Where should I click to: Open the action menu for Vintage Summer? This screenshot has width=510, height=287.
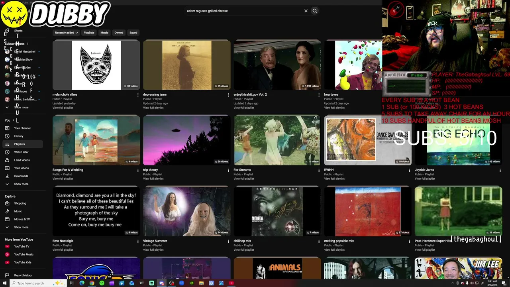(x=228, y=241)
